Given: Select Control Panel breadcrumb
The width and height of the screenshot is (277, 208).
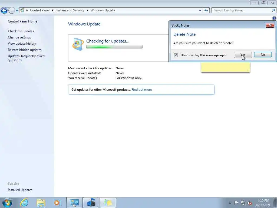Looking at the screenshot, I should click(x=40, y=10).
